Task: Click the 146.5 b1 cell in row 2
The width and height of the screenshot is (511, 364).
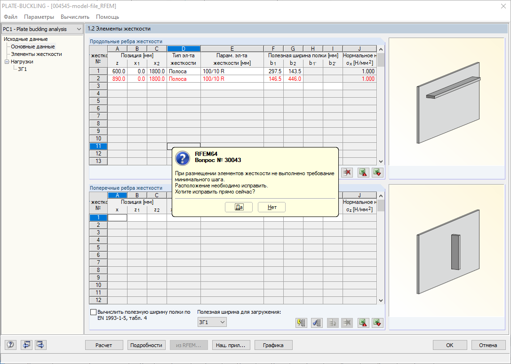Action: [x=273, y=79]
